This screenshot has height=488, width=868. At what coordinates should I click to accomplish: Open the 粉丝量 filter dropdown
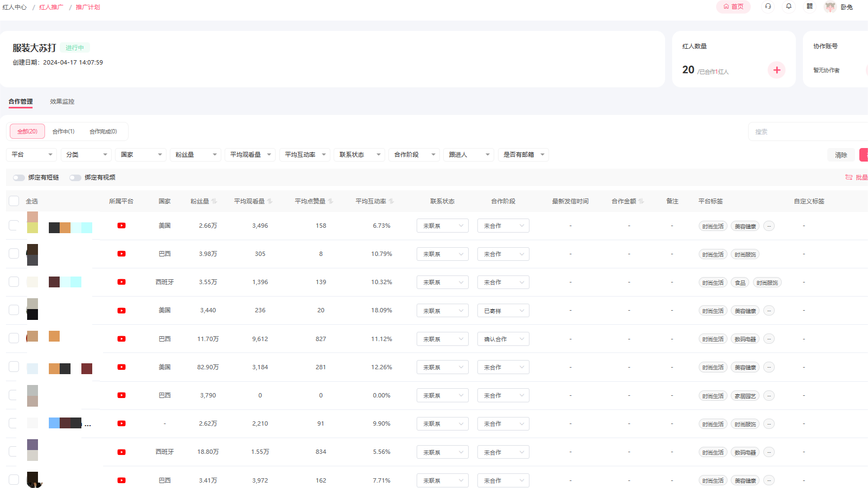(x=195, y=155)
